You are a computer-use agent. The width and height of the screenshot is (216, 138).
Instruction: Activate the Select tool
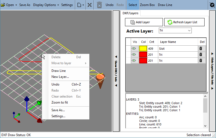[133, 5]
